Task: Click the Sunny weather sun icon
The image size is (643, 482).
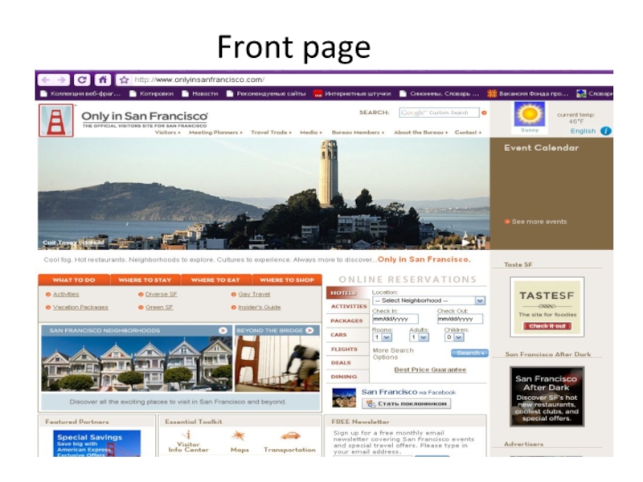Action: [530, 114]
